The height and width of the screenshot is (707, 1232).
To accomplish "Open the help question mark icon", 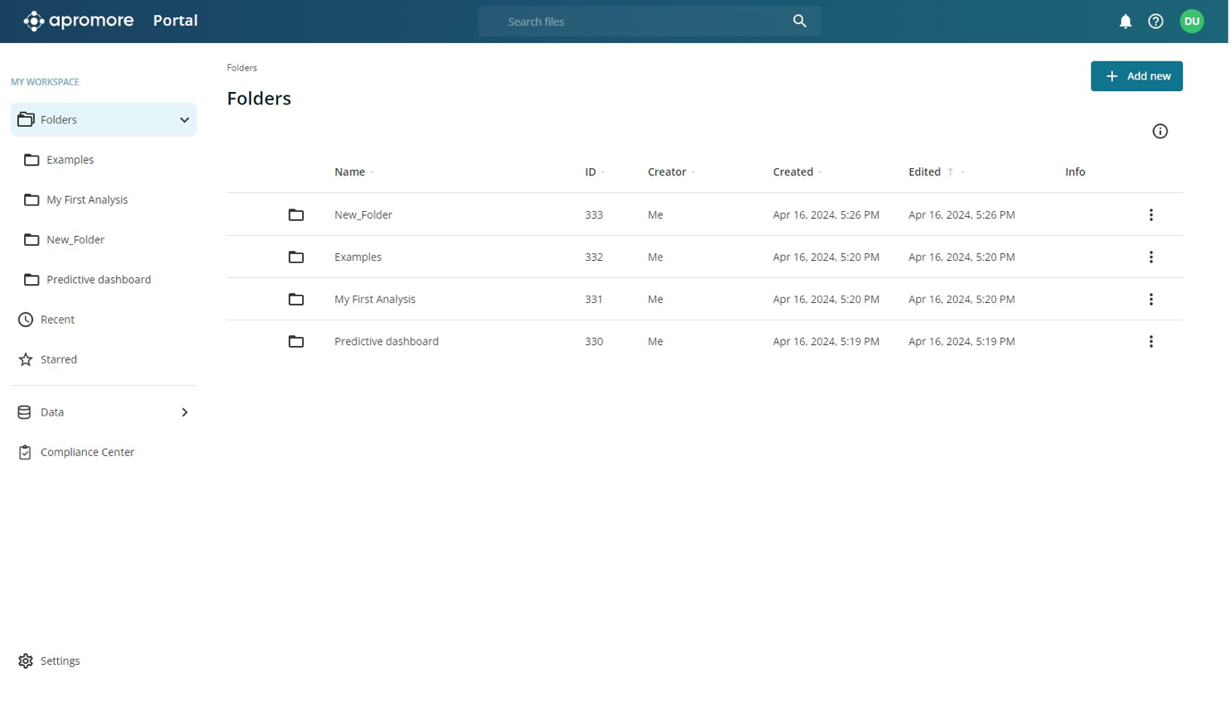I will 1155,21.
